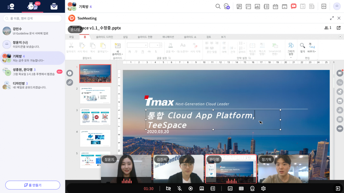Select slide 3 thumbnail in slide panel
This screenshot has width=344, height=193.
click(95, 117)
